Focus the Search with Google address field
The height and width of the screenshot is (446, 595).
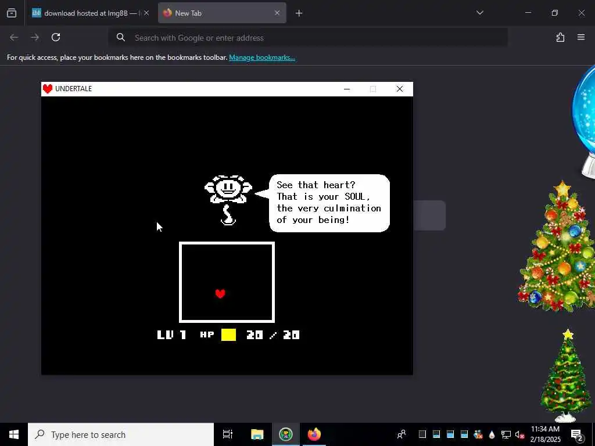[x=308, y=38]
